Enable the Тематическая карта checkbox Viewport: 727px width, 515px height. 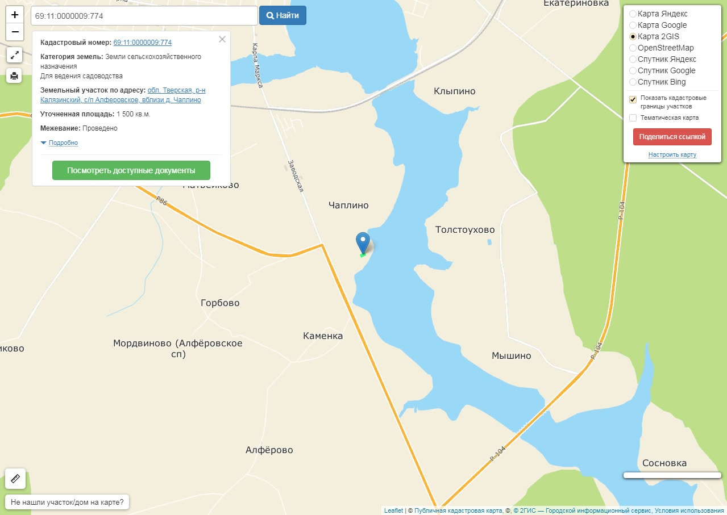(x=633, y=118)
